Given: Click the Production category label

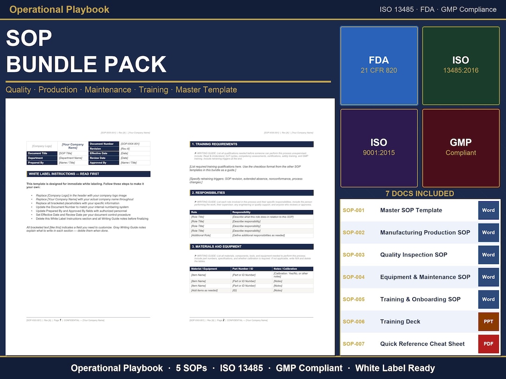Looking at the screenshot, I should pos(58,89).
